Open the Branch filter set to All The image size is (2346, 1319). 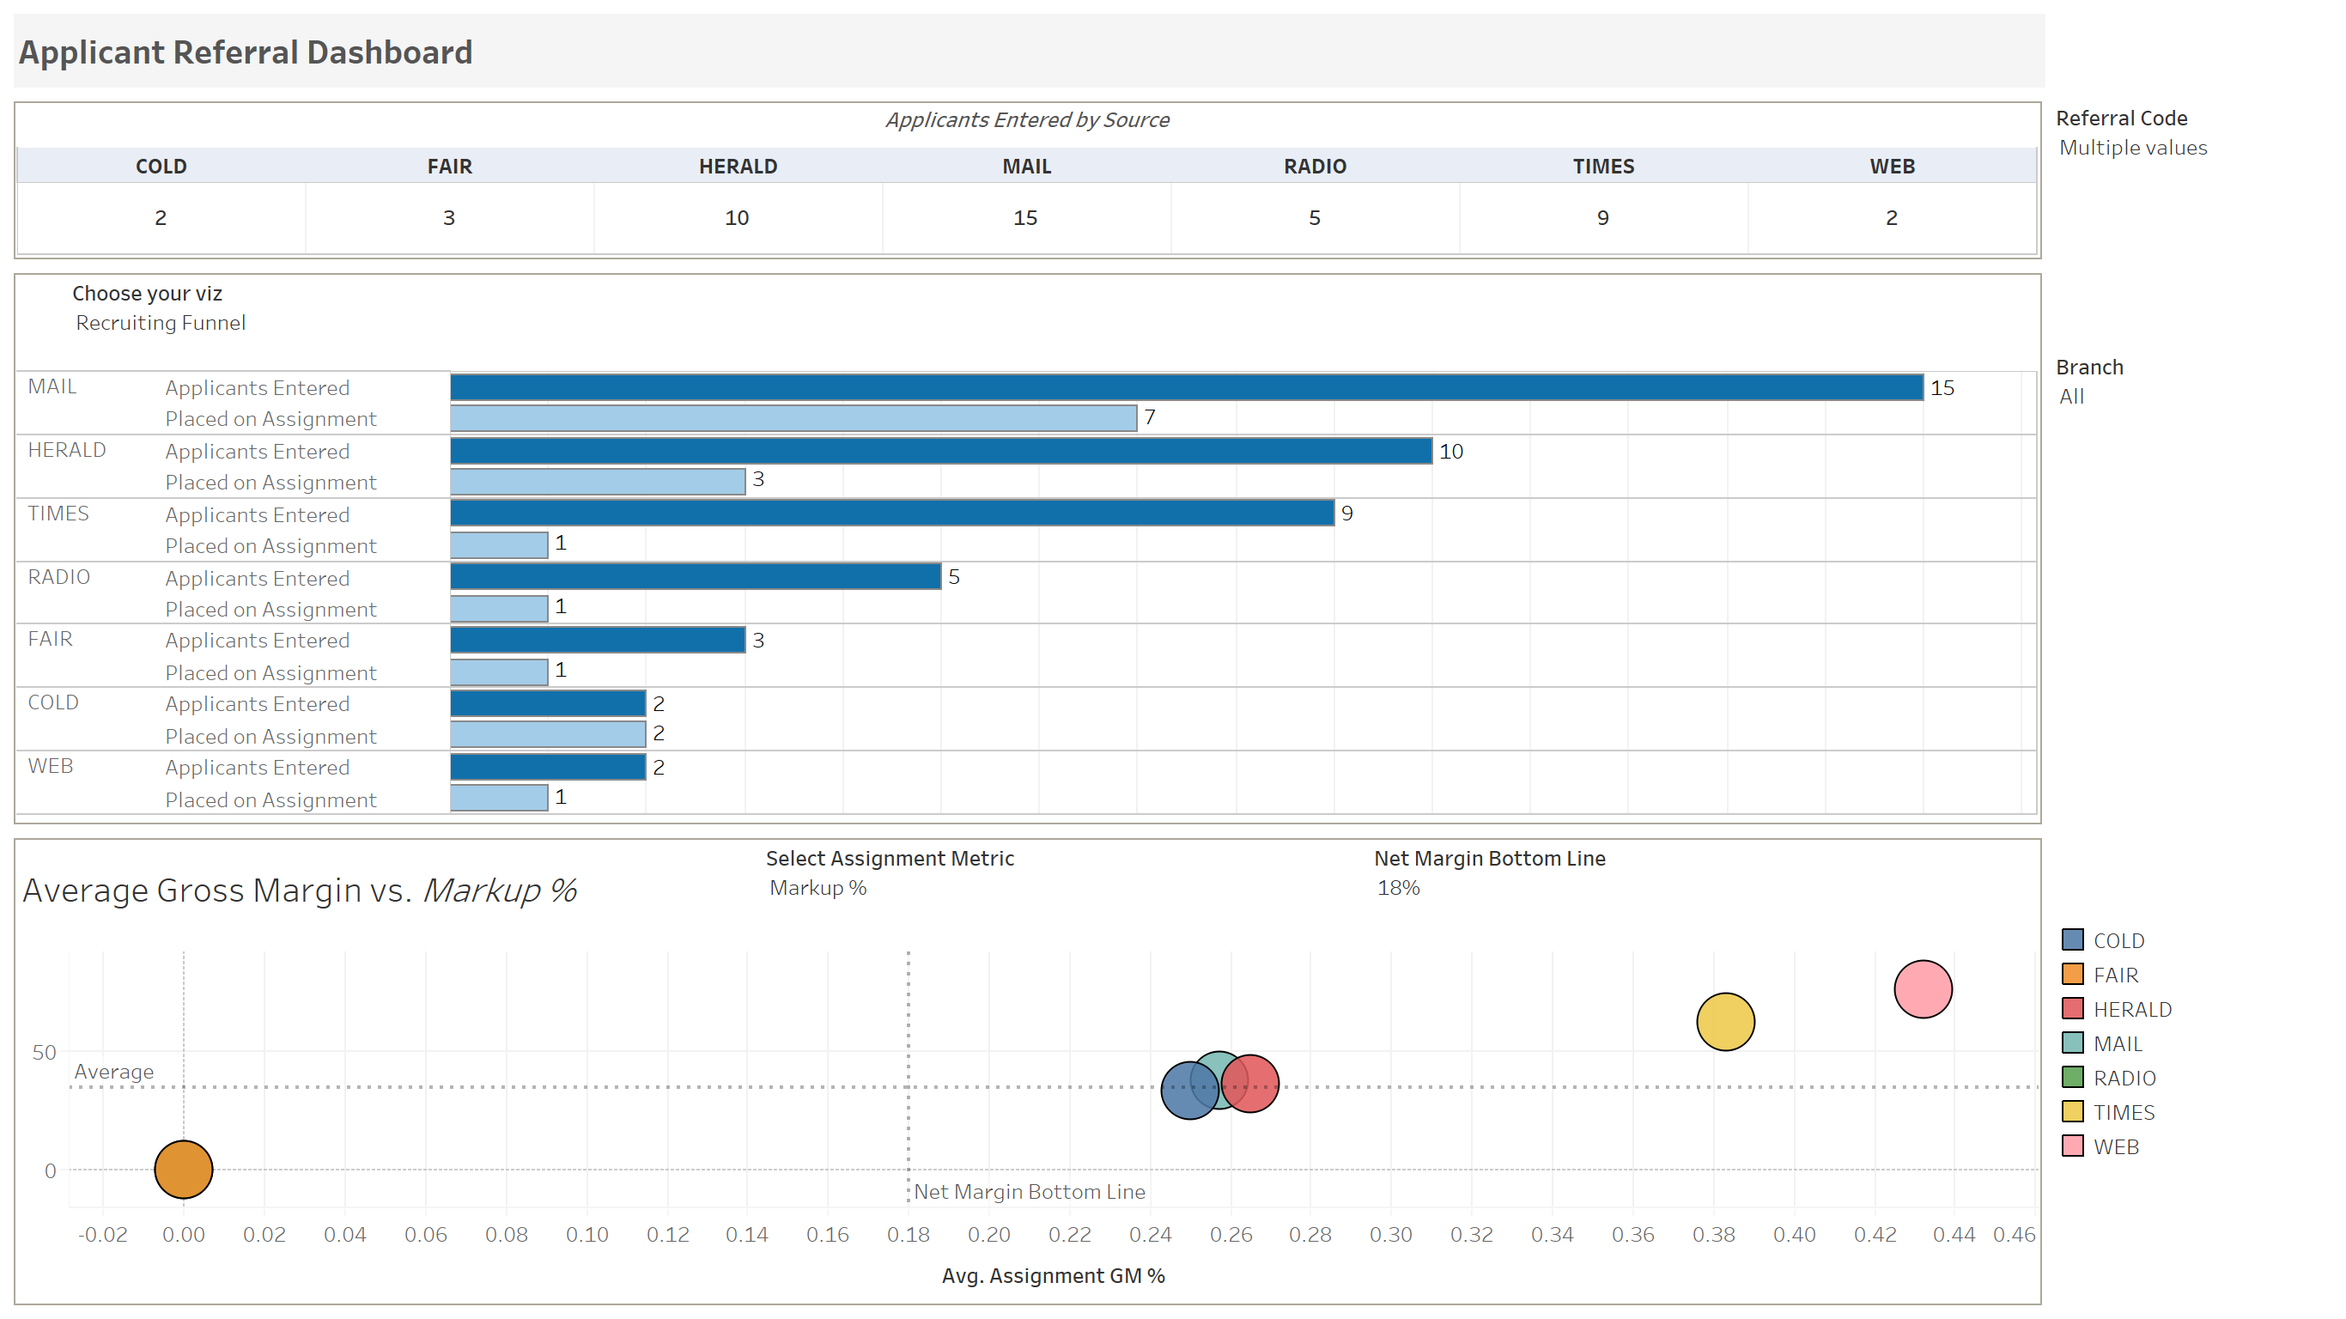tap(2072, 396)
